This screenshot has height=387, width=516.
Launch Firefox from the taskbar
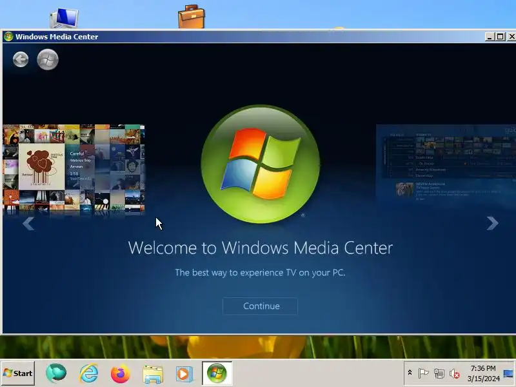coord(121,373)
